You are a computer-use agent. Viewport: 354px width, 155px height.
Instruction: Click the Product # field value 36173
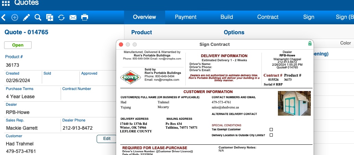pos(12,65)
